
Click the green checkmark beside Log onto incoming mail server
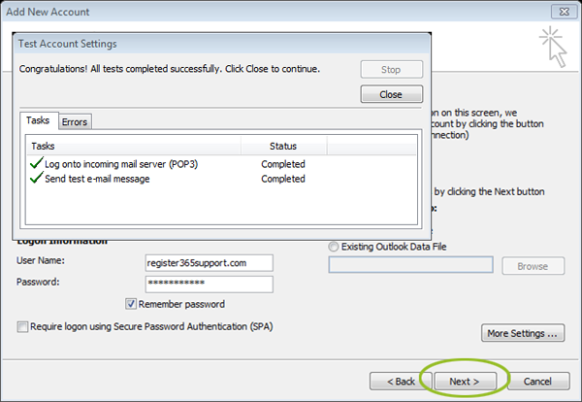pos(37,163)
